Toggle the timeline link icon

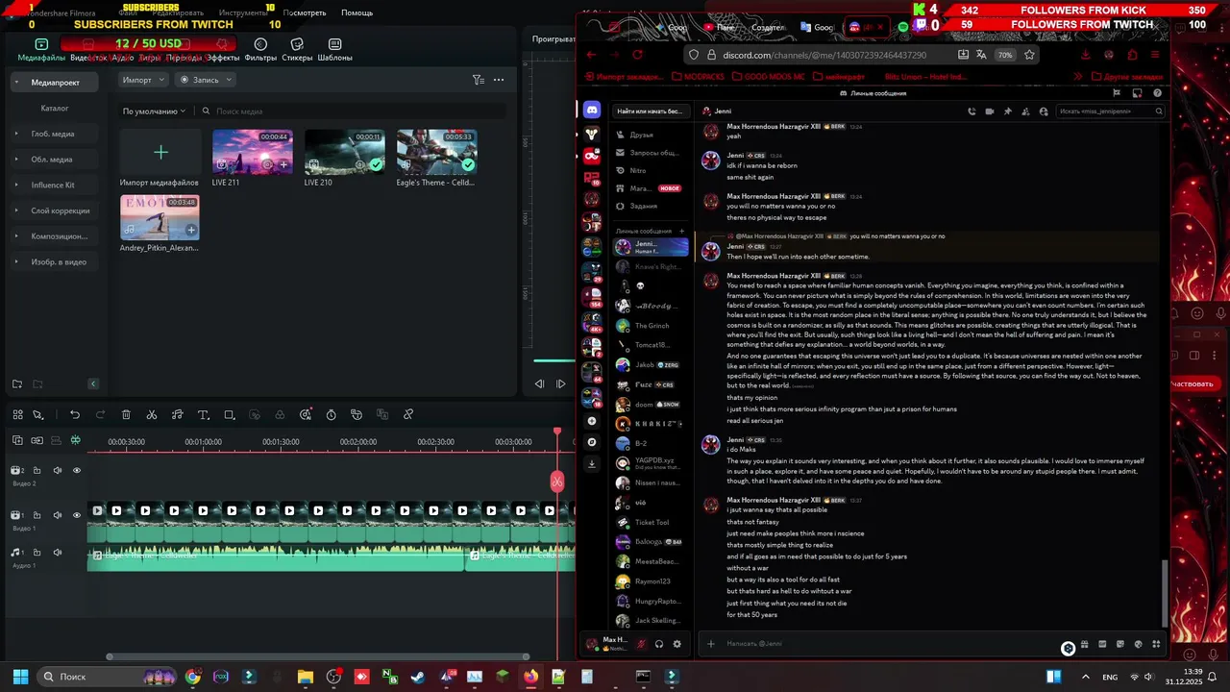37,441
